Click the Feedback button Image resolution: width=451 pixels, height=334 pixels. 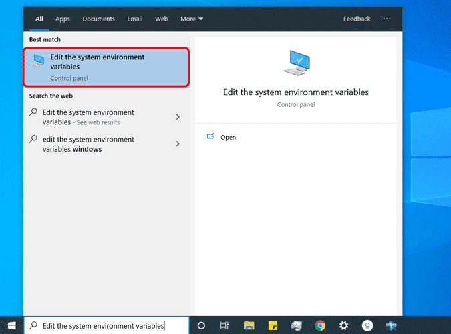[x=357, y=19]
